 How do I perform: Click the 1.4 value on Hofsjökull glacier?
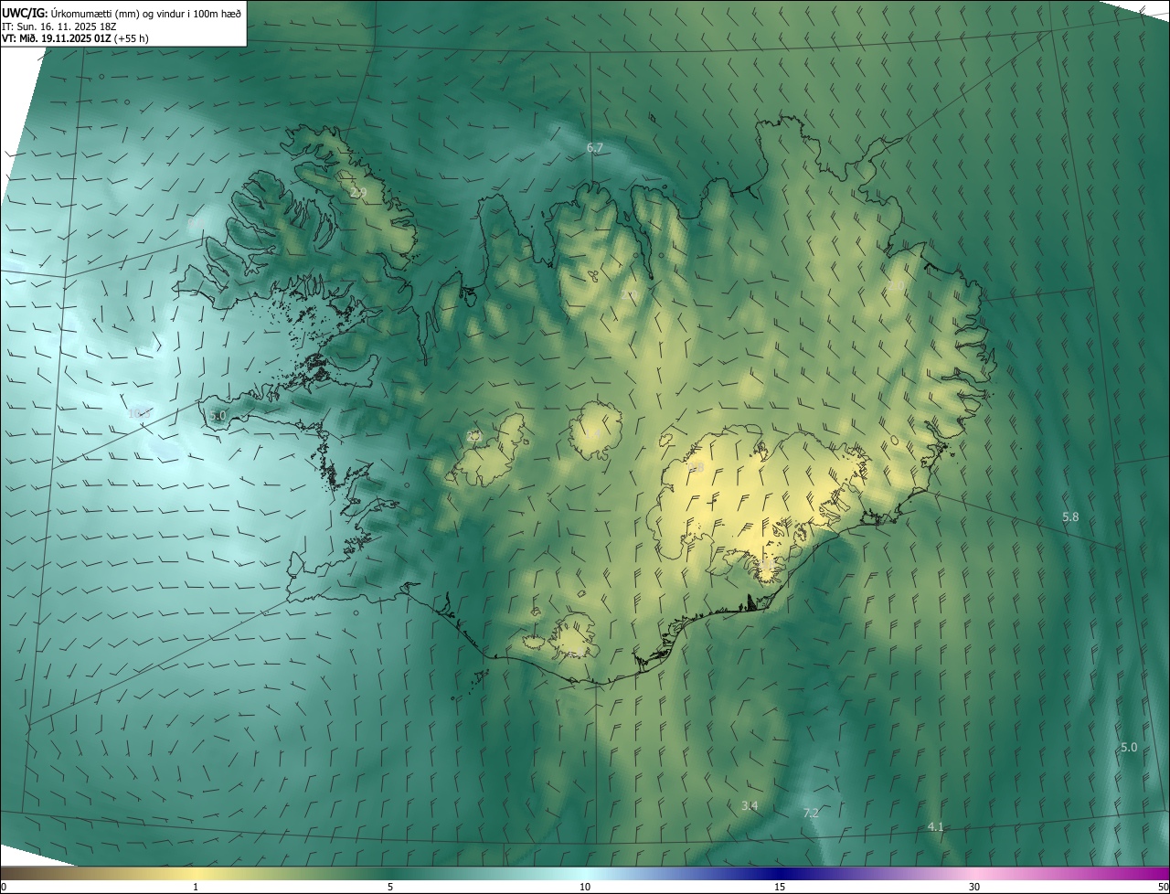point(592,433)
